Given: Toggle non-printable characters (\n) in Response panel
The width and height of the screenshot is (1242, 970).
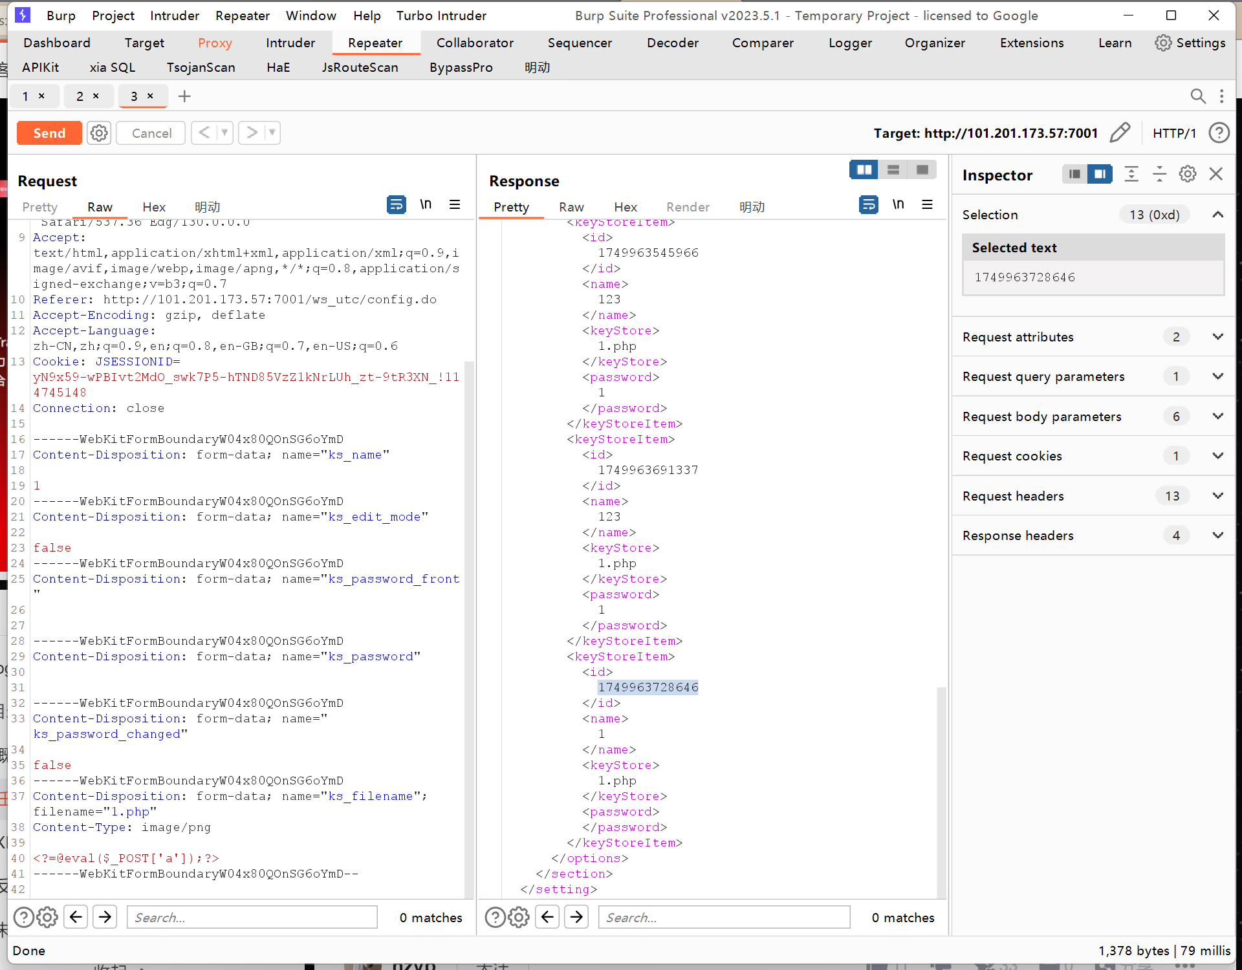Looking at the screenshot, I should point(898,205).
